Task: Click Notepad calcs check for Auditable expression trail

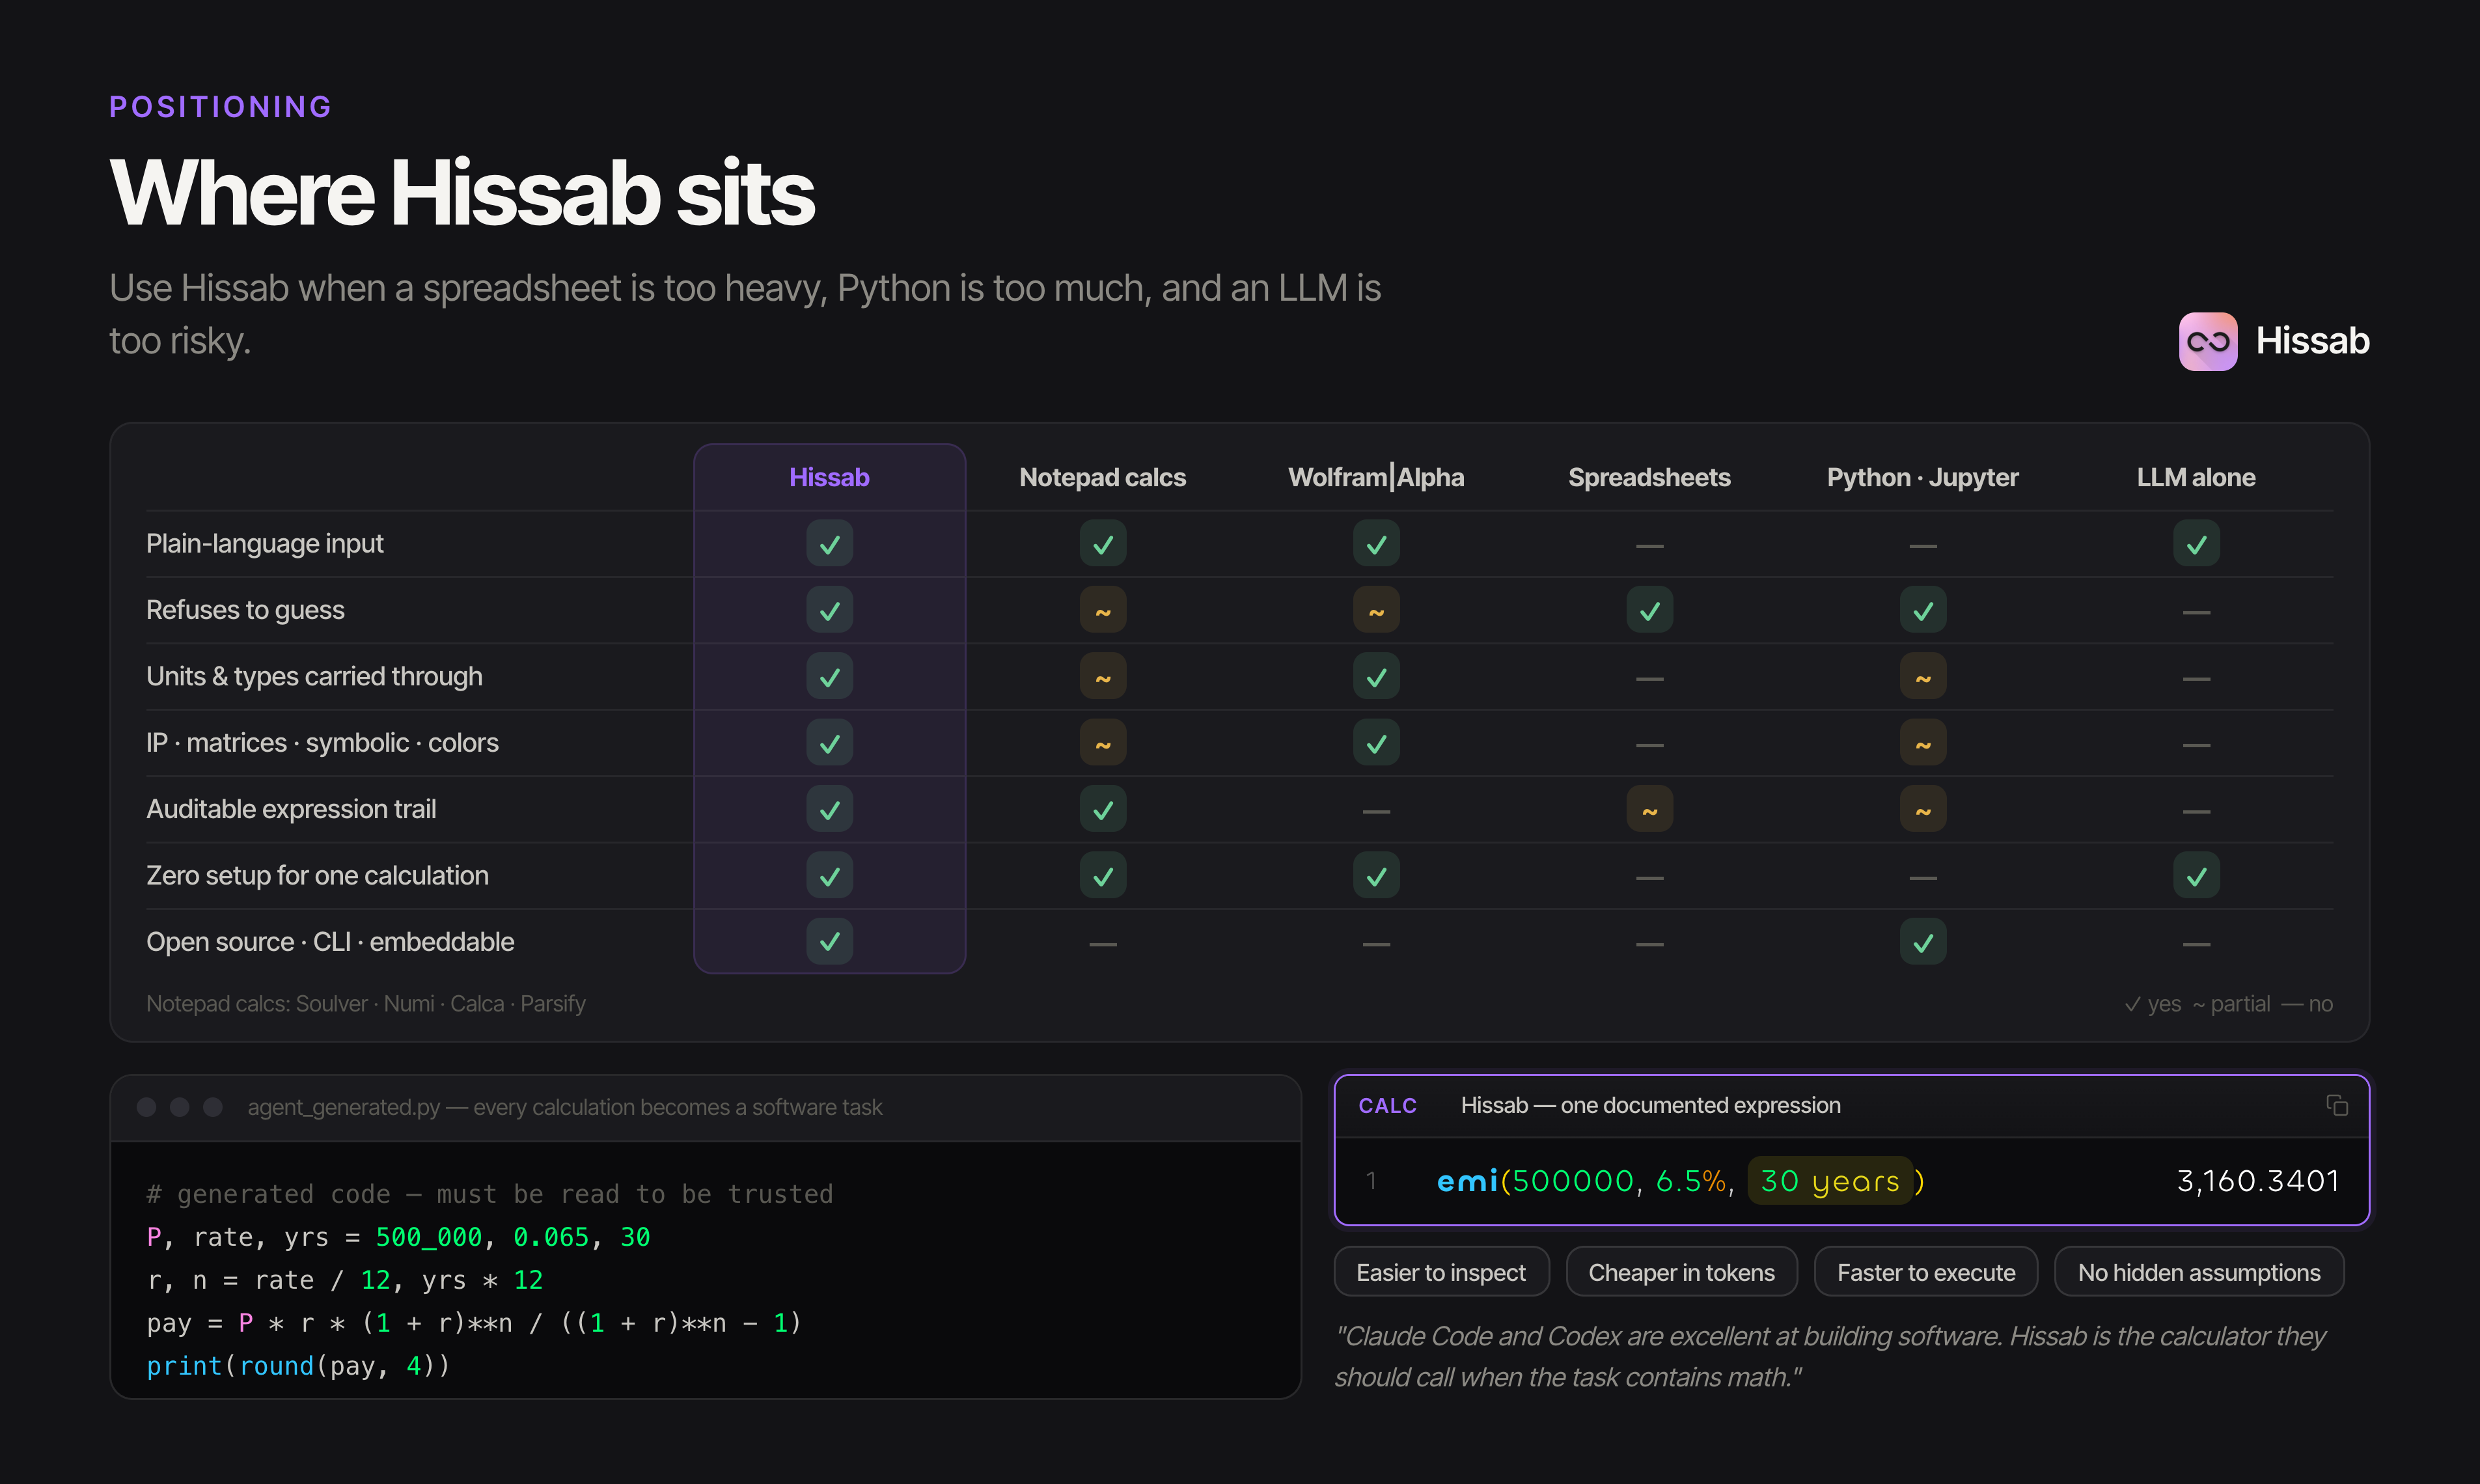Action: tap(1103, 809)
